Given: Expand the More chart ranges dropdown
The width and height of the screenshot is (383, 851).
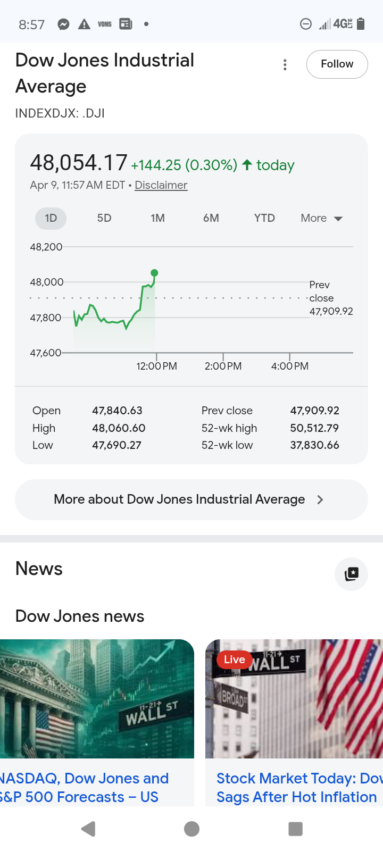Looking at the screenshot, I should (322, 218).
